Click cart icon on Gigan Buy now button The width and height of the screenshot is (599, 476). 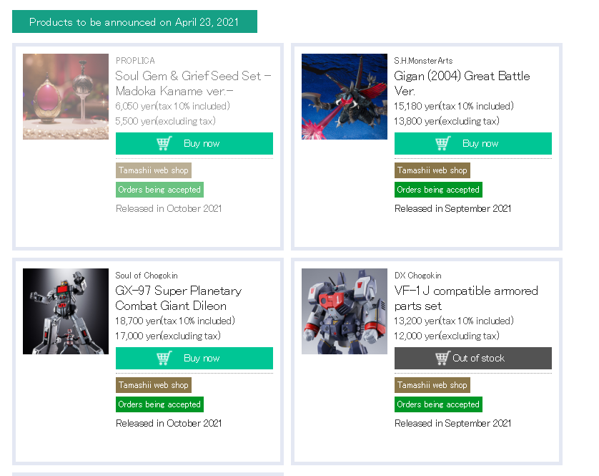point(443,143)
